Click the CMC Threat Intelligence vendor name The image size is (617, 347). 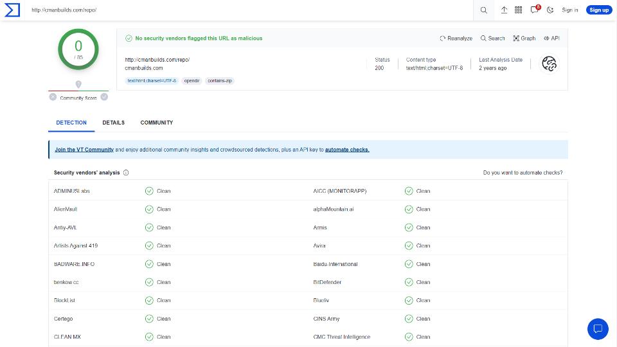tap(341, 337)
